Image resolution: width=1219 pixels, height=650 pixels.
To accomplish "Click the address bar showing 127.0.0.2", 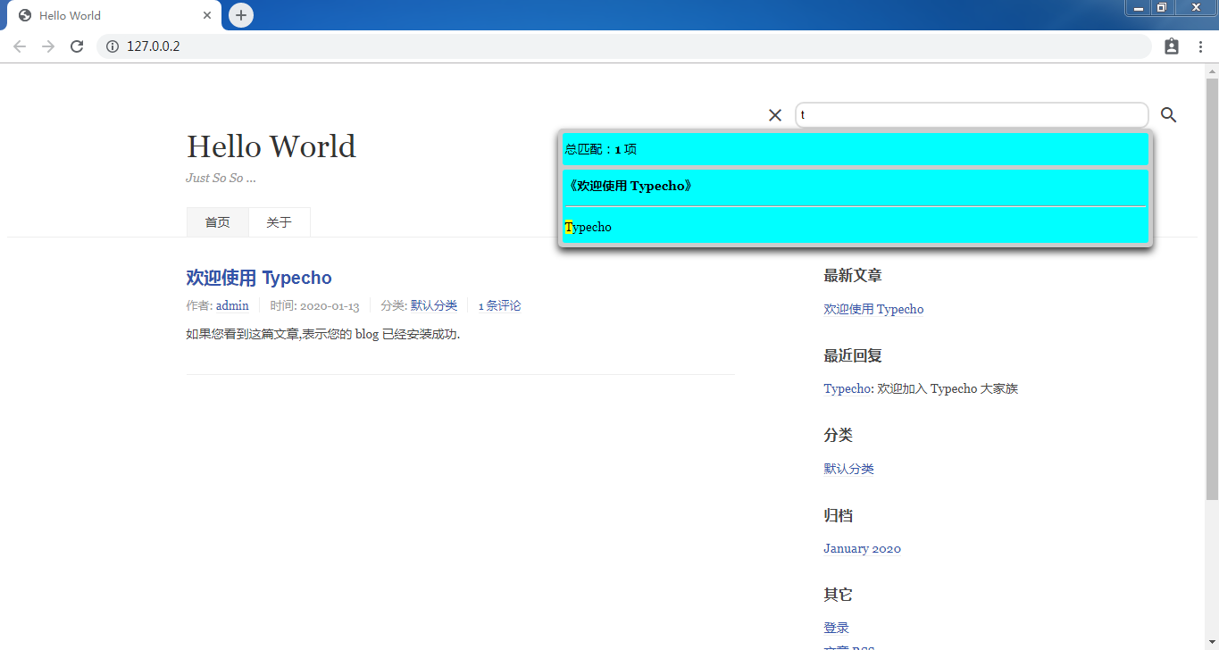I will point(623,46).
